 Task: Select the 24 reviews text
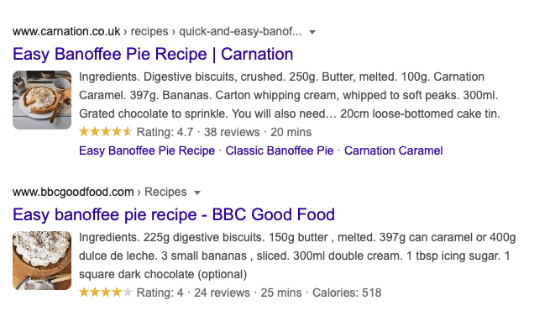pyautogui.click(x=222, y=293)
